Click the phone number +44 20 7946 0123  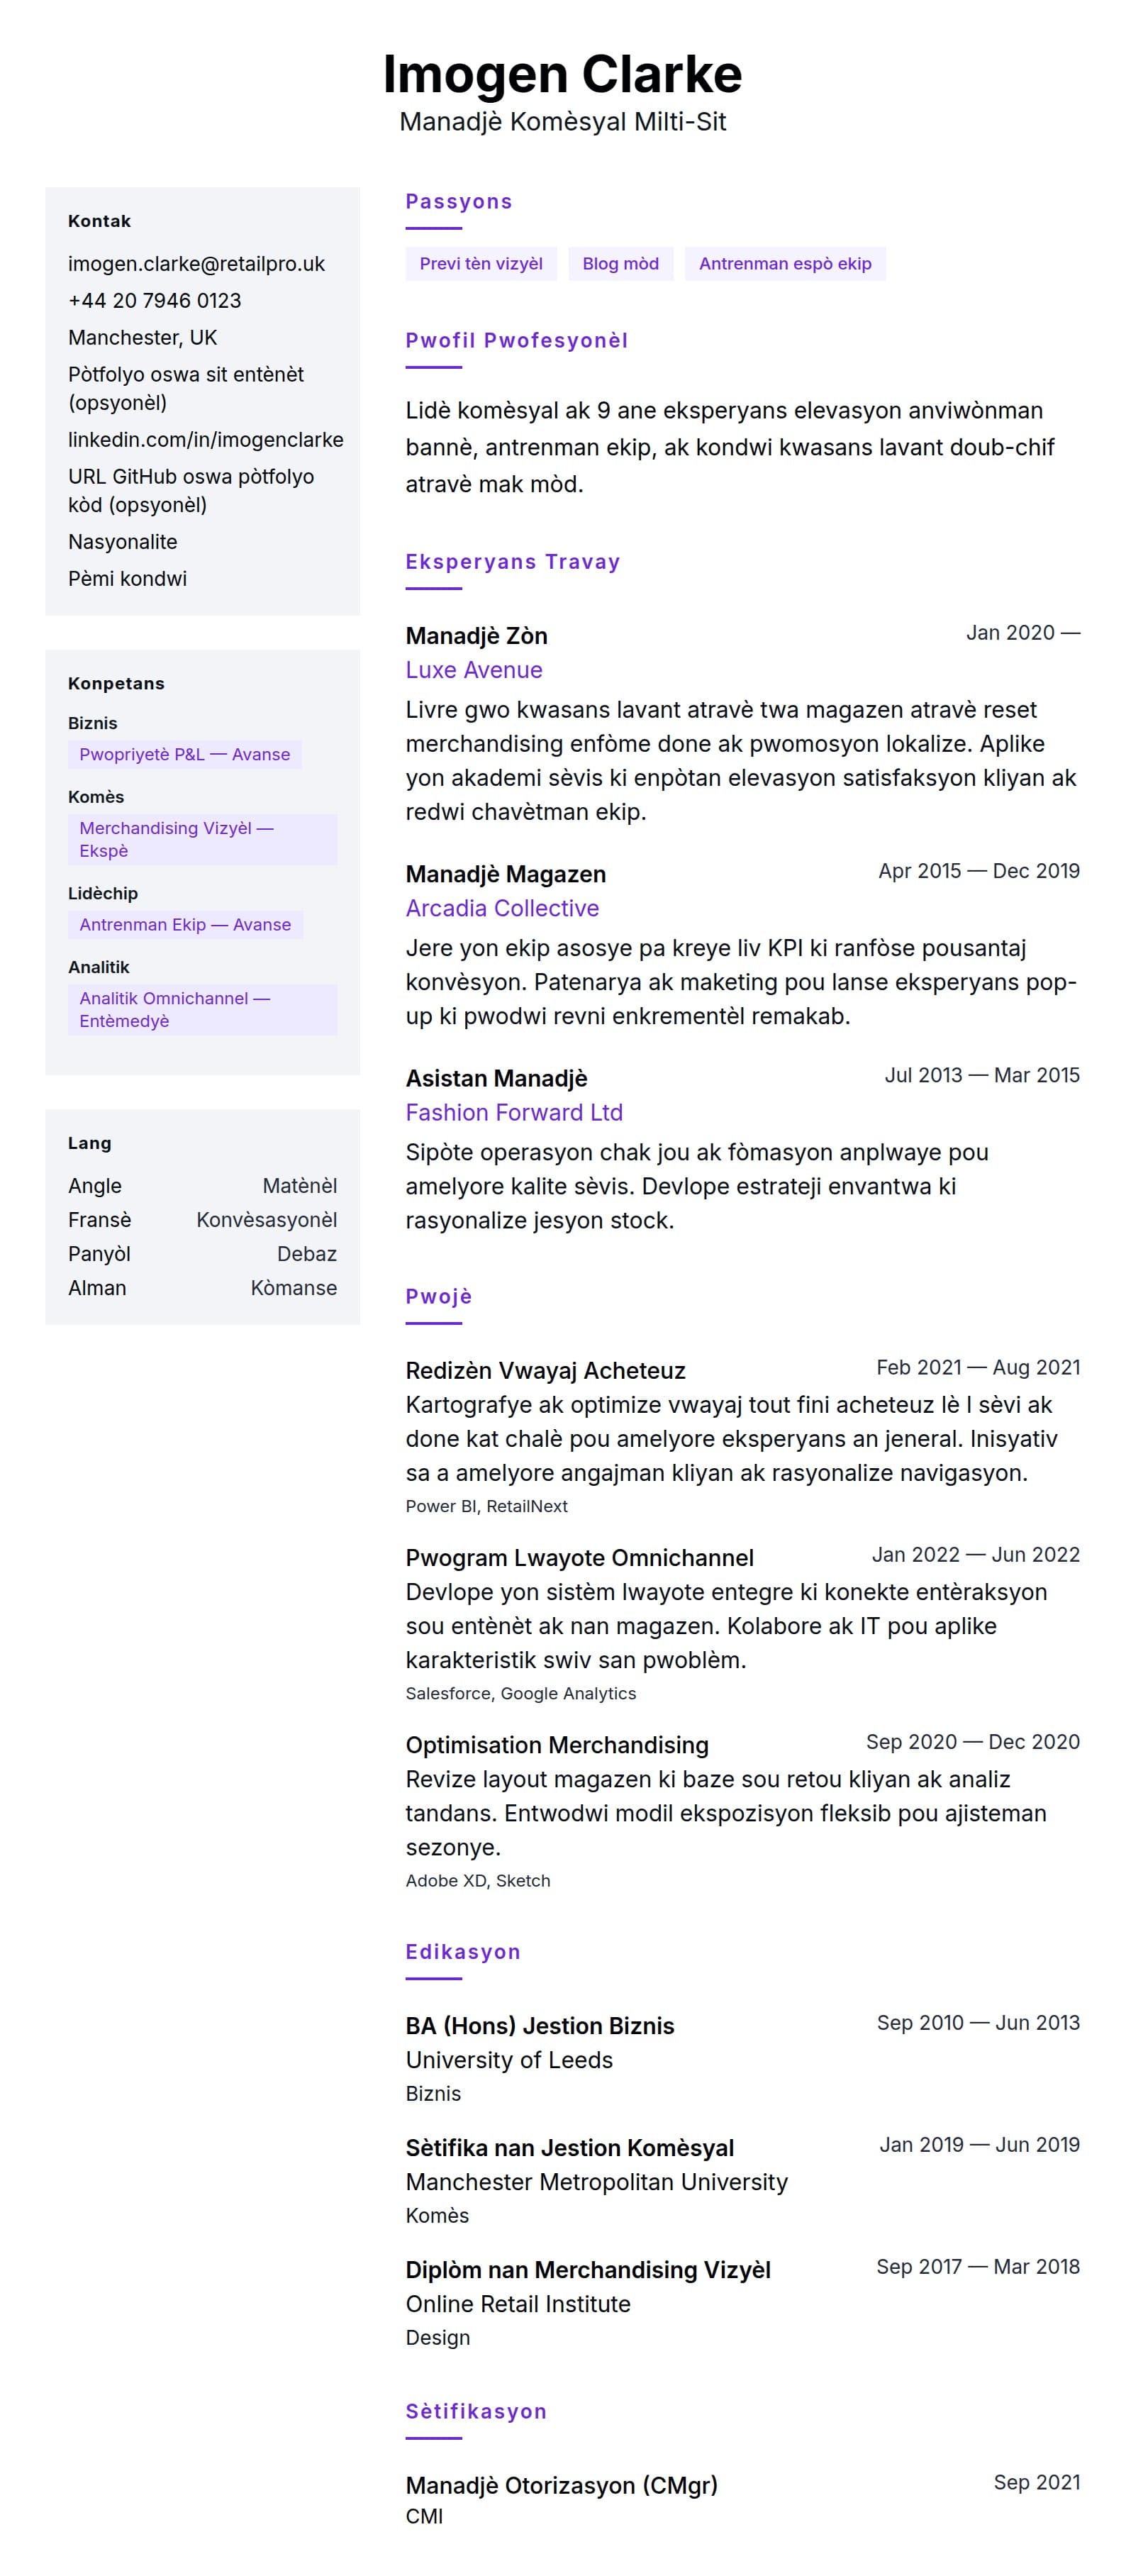coord(154,301)
